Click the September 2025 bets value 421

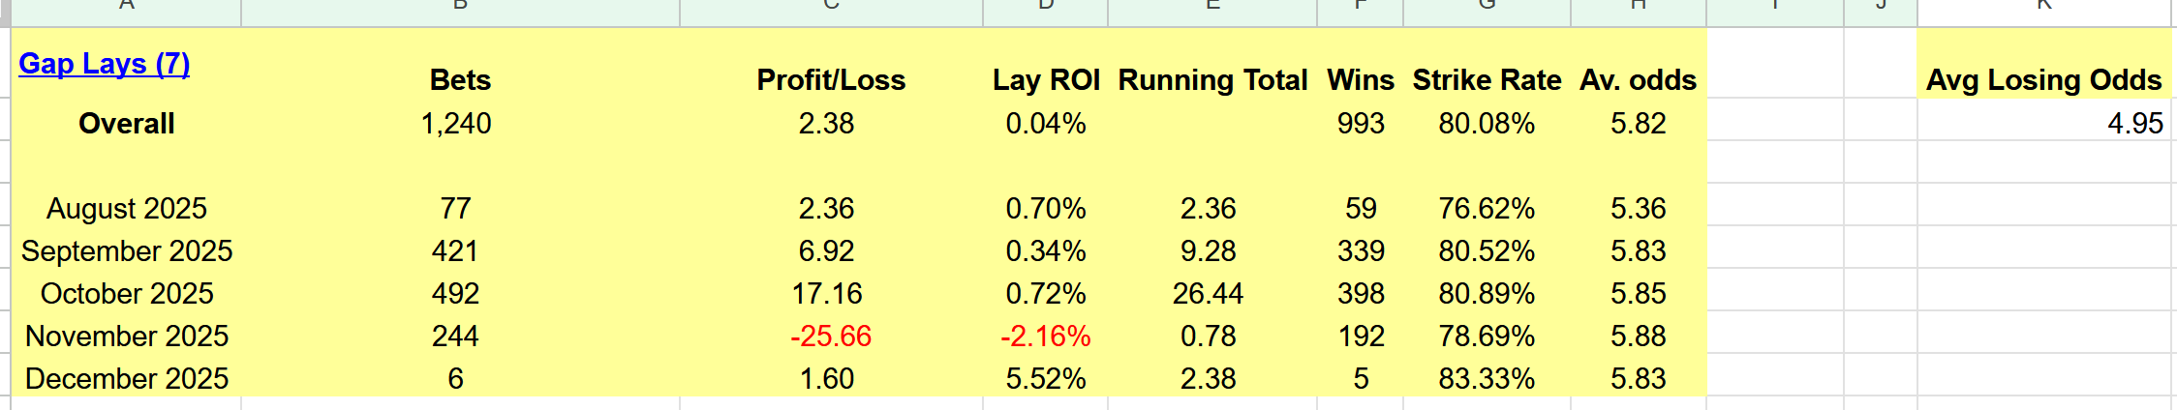455,251
